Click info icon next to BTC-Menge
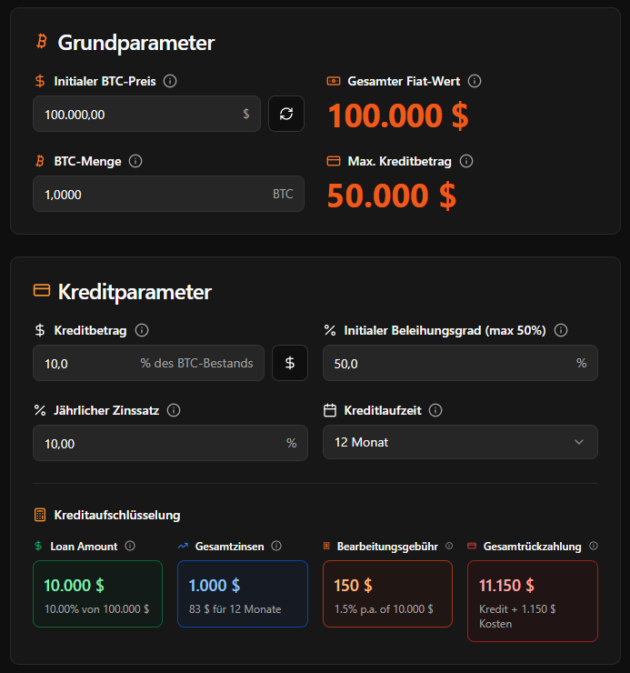 135,161
